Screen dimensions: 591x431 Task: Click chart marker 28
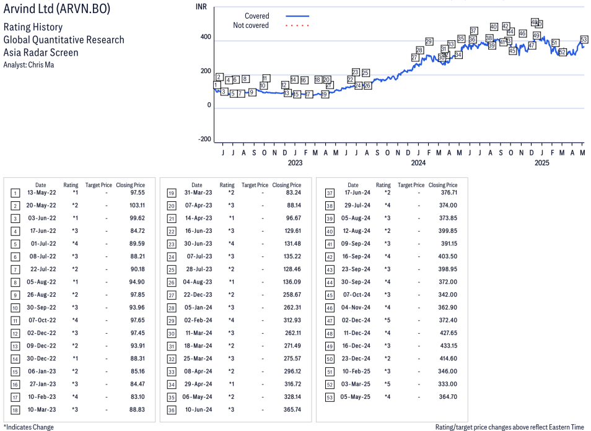[x=419, y=50]
